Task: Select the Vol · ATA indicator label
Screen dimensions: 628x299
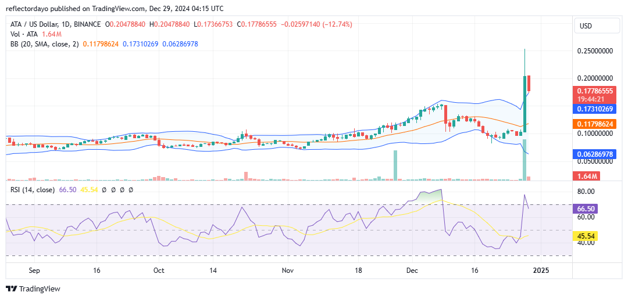Action: [24, 34]
